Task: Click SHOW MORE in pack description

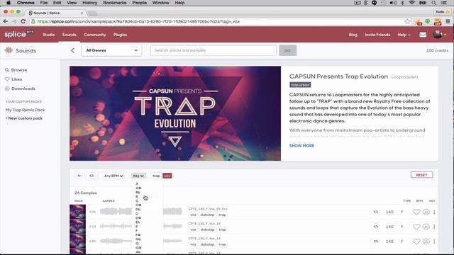Action: [301, 146]
